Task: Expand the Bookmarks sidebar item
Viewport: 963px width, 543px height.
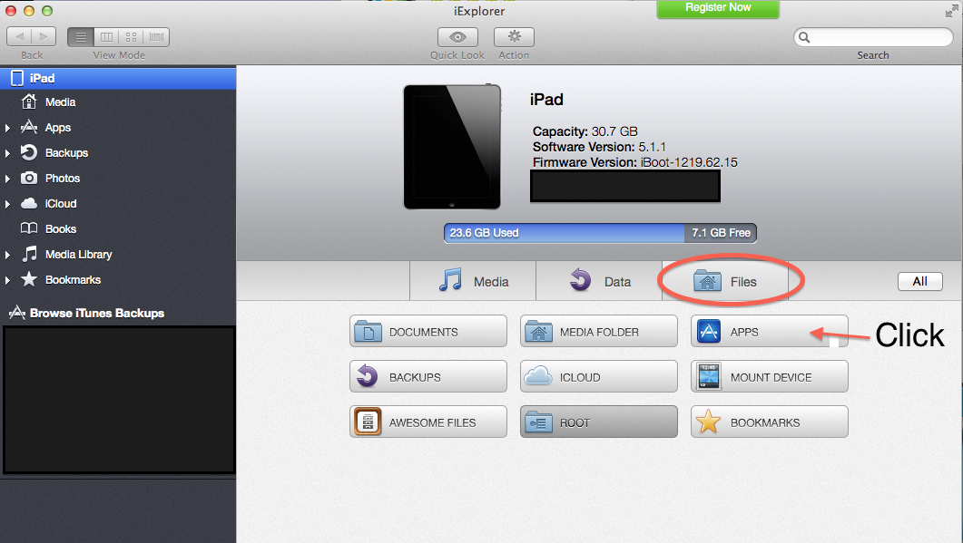Action: pyautogui.click(x=7, y=280)
